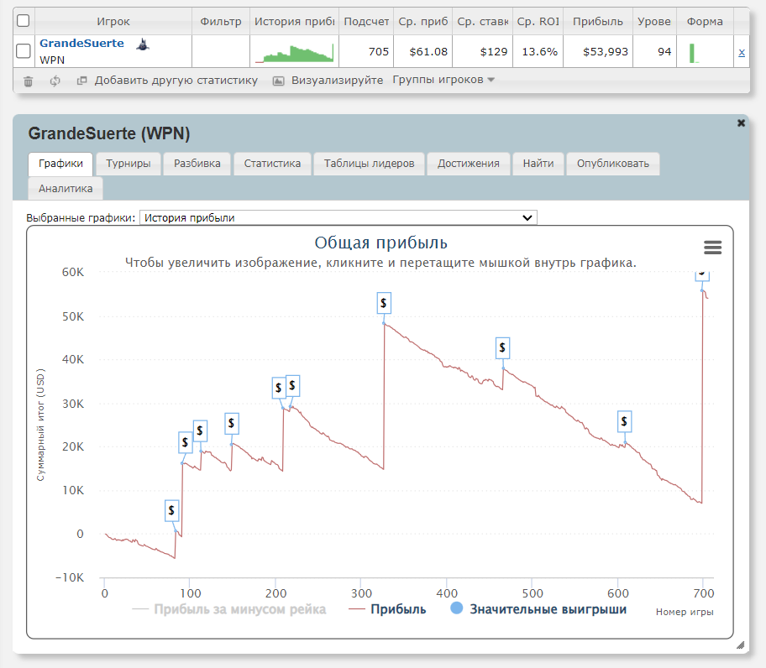Toggle 'Значительные выигрыши' legend item
The height and width of the screenshot is (668, 766).
tap(538, 609)
